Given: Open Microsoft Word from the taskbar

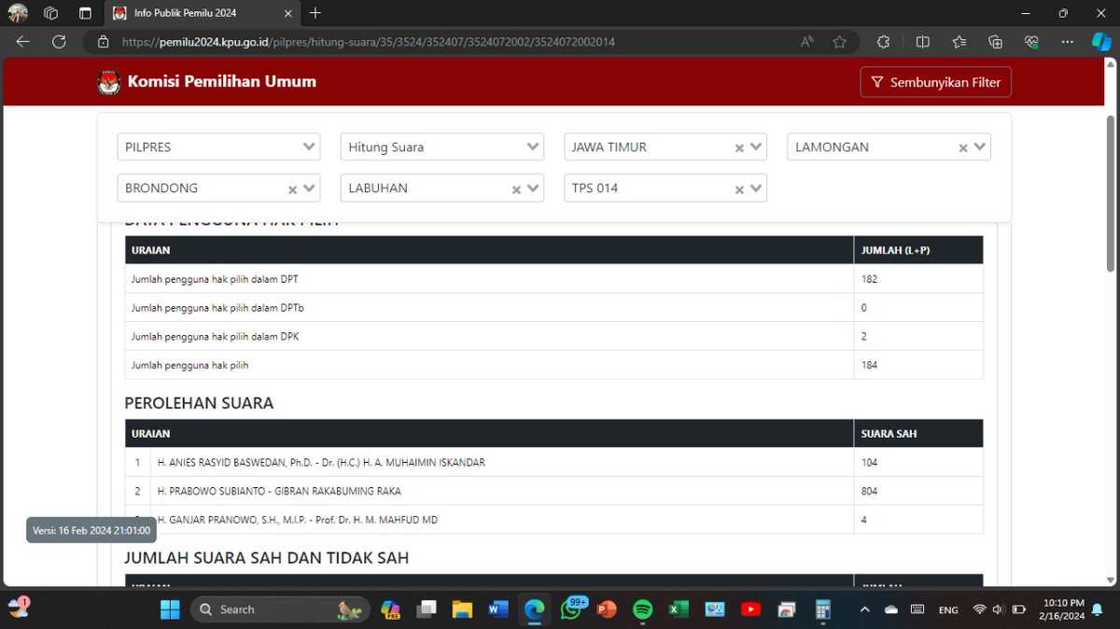Looking at the screenshot, I should click(497, 609).
